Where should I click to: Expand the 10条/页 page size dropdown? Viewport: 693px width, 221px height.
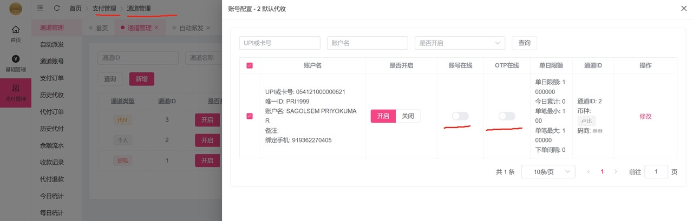pyautogui.click(x=547, y=172)
